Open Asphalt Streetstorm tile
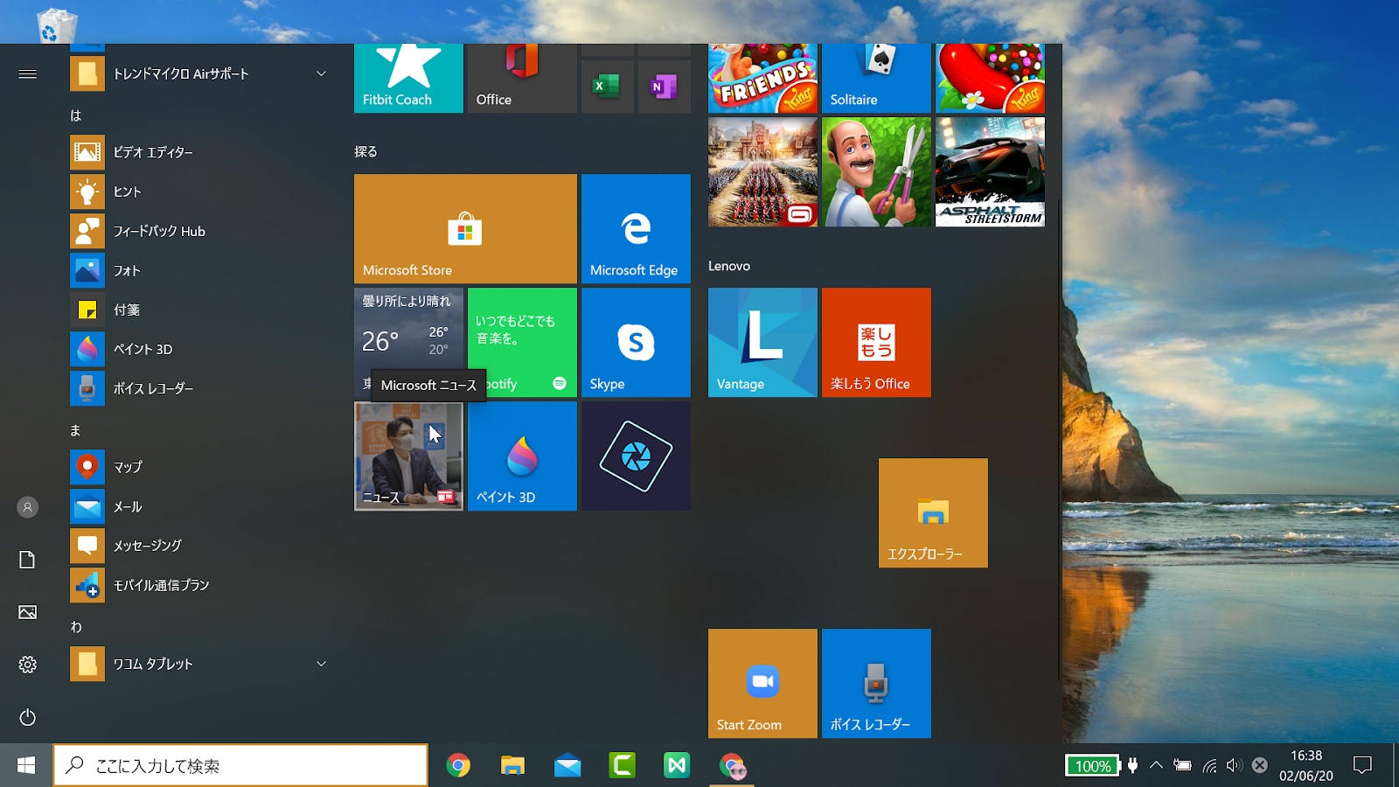This screenshot has width=1399, height=787. point(990,172)
